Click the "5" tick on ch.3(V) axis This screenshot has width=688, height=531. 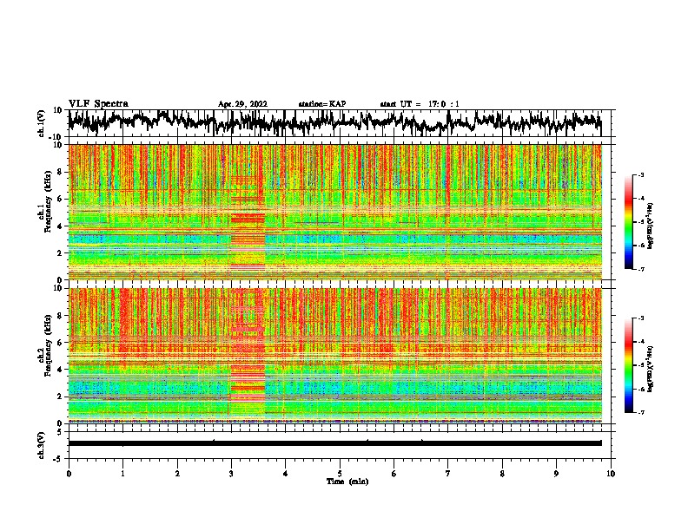(x=60, y=432)
